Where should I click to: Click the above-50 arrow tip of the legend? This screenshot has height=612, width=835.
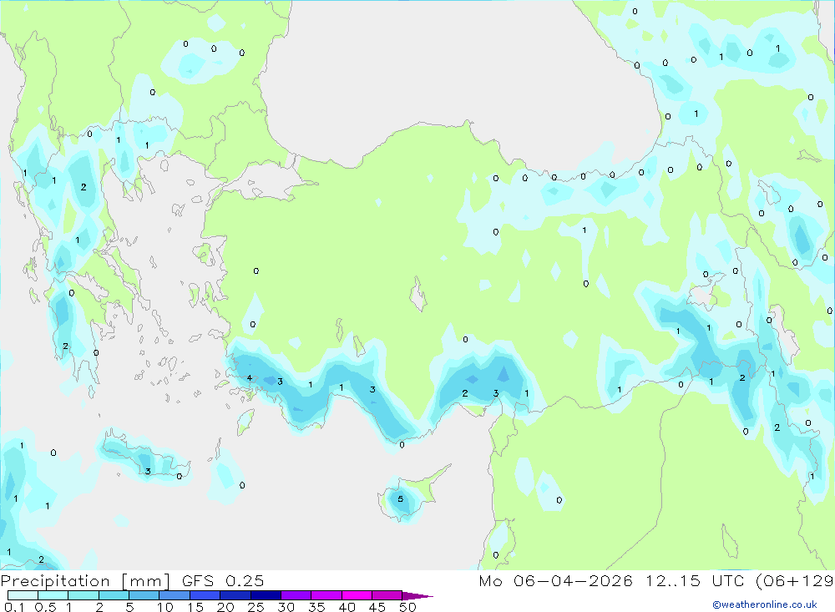point(417,596)
